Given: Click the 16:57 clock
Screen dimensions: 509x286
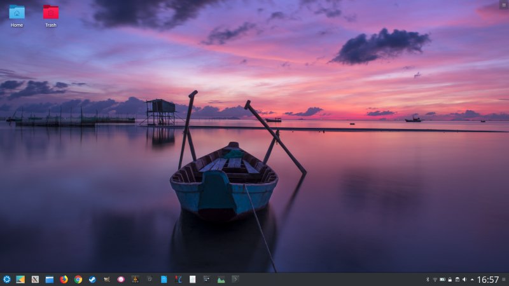Looking at the screenshot, I should tap(487, 280).
